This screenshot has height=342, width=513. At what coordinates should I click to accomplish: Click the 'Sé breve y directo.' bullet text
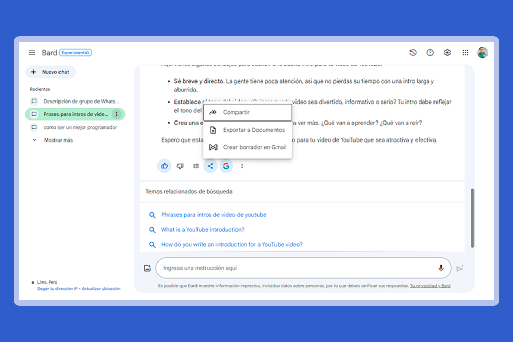tap(199, 81)
